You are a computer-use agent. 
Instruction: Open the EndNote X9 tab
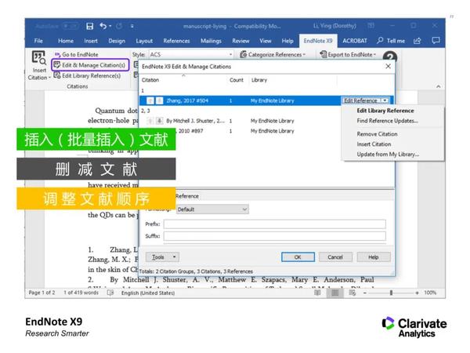tap(318, 41)
